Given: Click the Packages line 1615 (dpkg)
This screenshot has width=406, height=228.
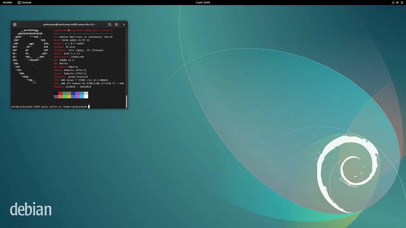Looking at the screenshot, I should (x=79, y=50).
